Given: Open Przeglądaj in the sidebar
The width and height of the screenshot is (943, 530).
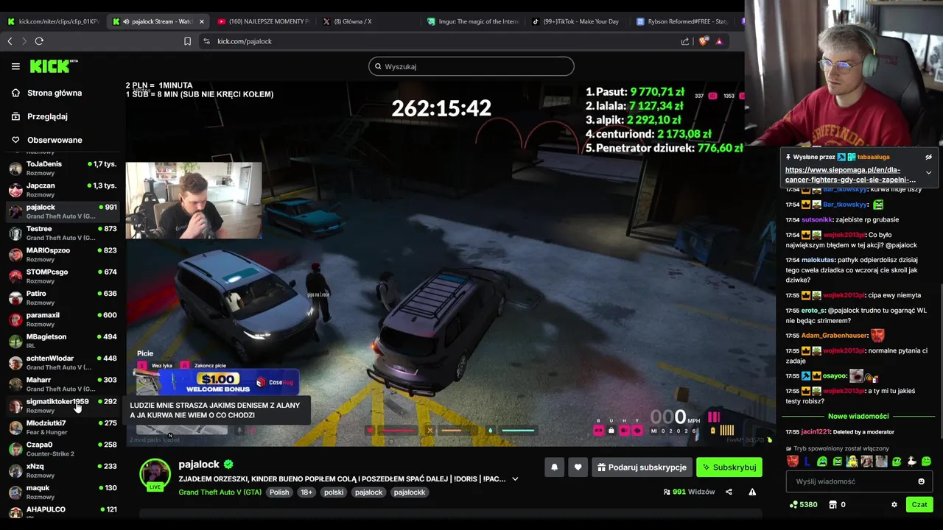Looking at the screenshot, I should coord(47,116).
